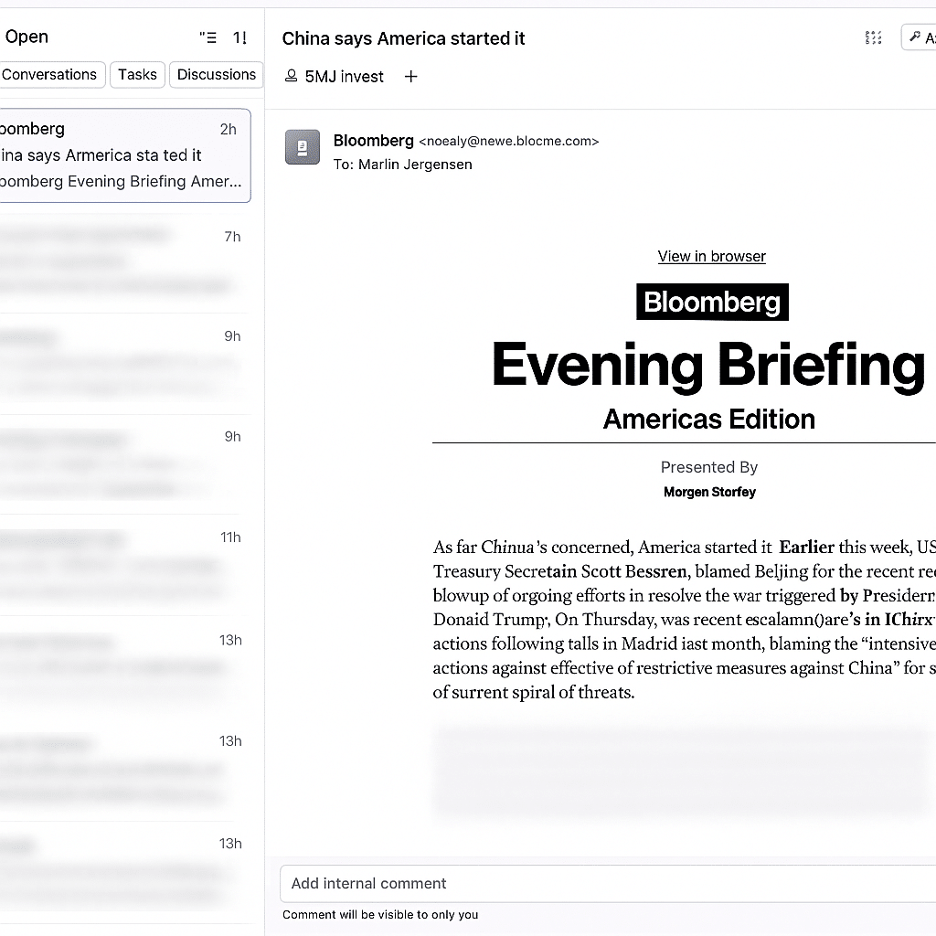The image size is (936, 936).
Task: Open the sort options icon above the list
Action: 207,37
